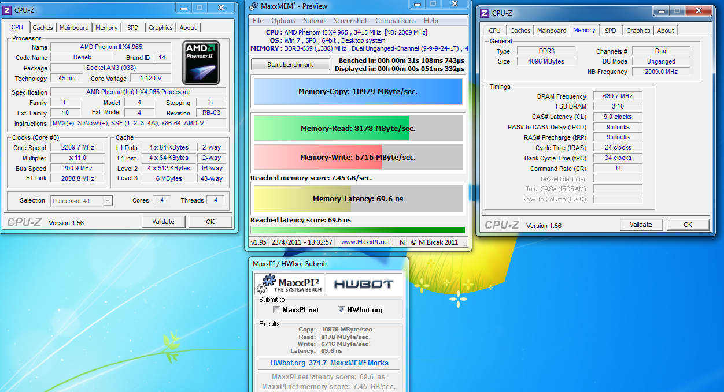The image size is (724, 392).
Task: Click the MaxxPI² system bench logo
Action: click(289, 283)
